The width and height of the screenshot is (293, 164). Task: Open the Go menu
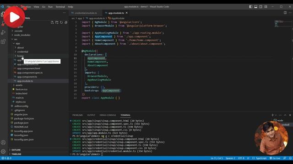pos(43,7)
